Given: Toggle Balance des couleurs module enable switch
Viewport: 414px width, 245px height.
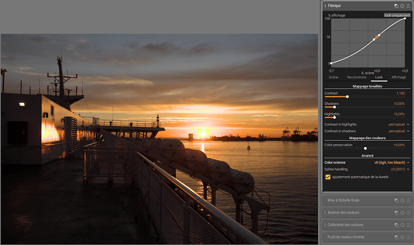Looking at the screenshot, I should (x=325, y=213).
